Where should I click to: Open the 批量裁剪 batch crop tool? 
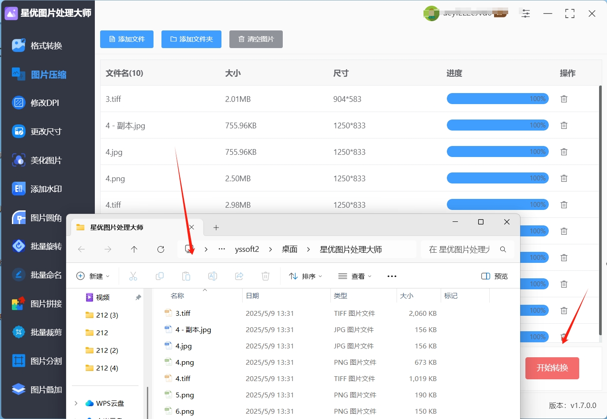click(37, 332)
